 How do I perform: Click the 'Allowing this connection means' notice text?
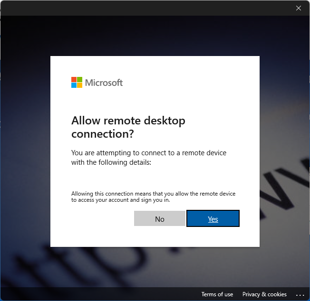(153, 197)
